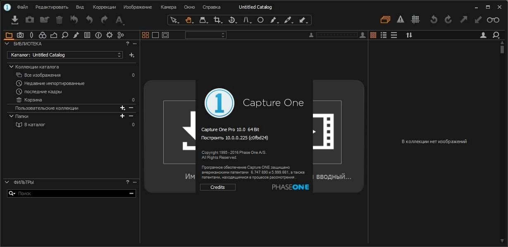
Task: Remove a folder with the Папки minus button
Action: click(131, 116)
